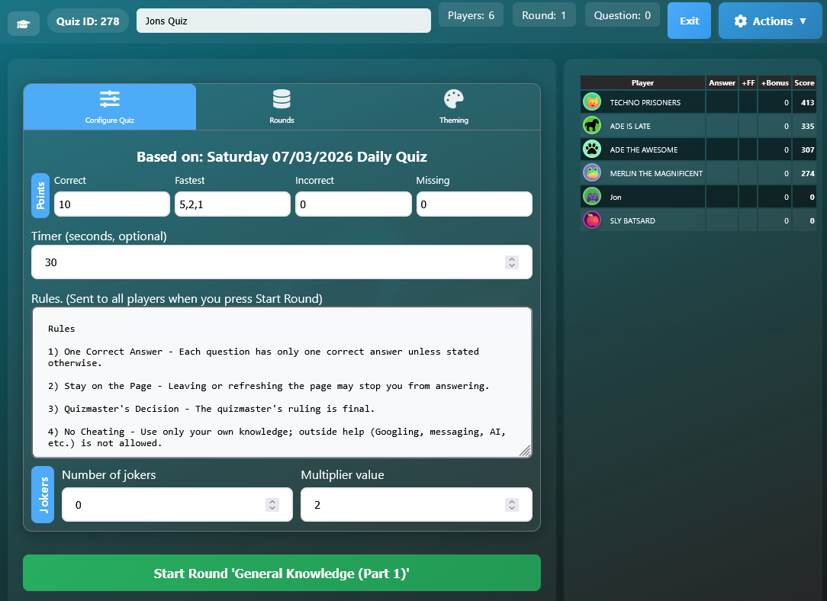Click the Exit button
This screenshot has height=601, width=827.
(689, 21)
